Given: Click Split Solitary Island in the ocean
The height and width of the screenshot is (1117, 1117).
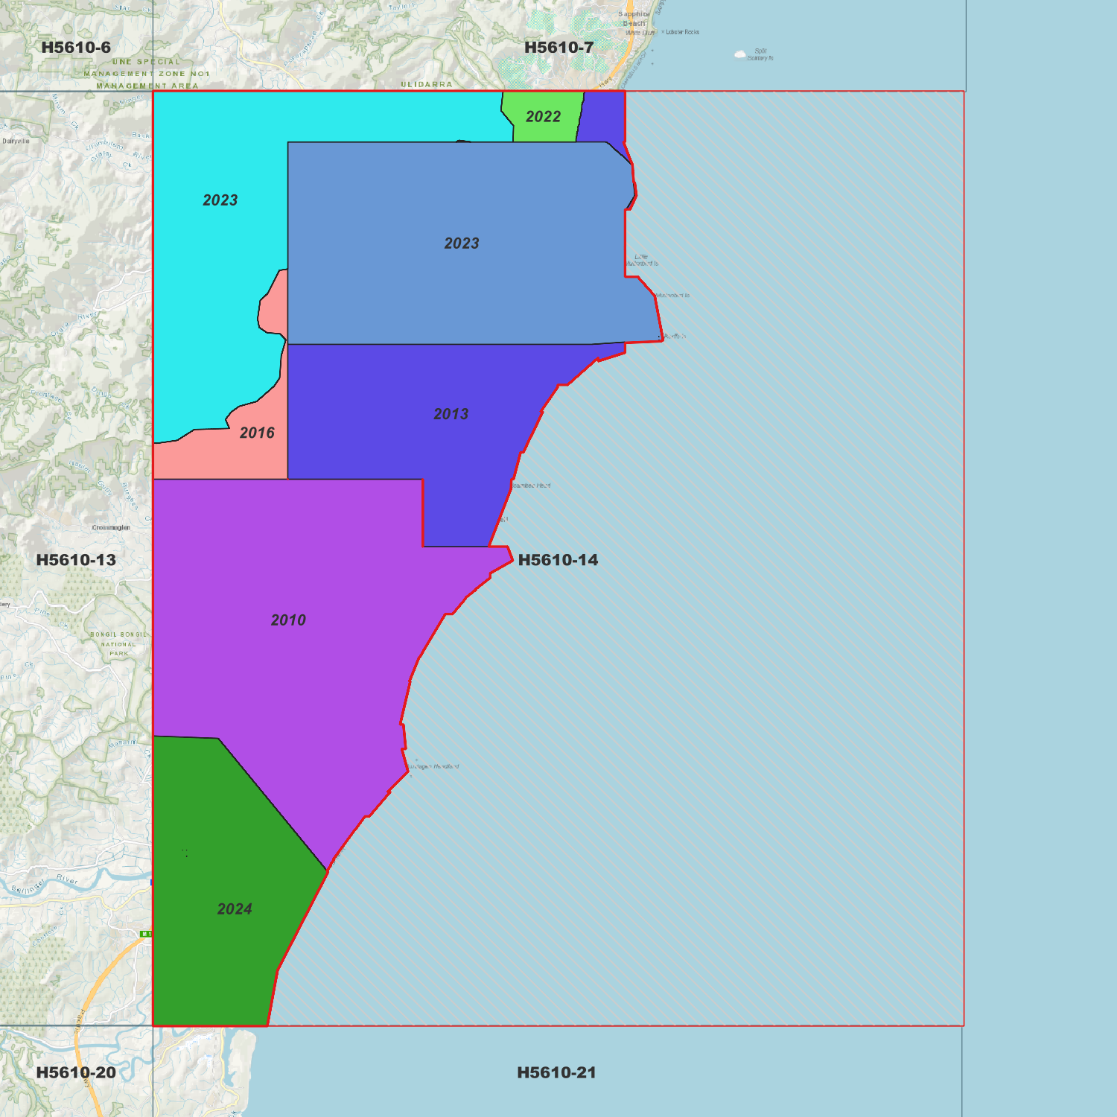Looking at the screenshot, I should pos(759,54).
